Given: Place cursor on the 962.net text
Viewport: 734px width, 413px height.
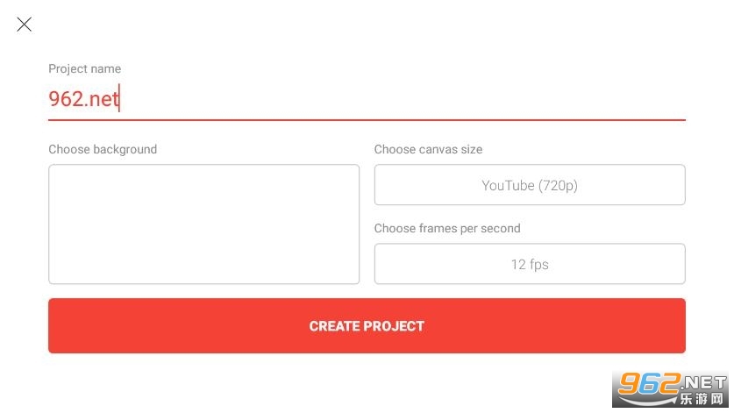Looking at the screenshot, I should tap(83, 99).
